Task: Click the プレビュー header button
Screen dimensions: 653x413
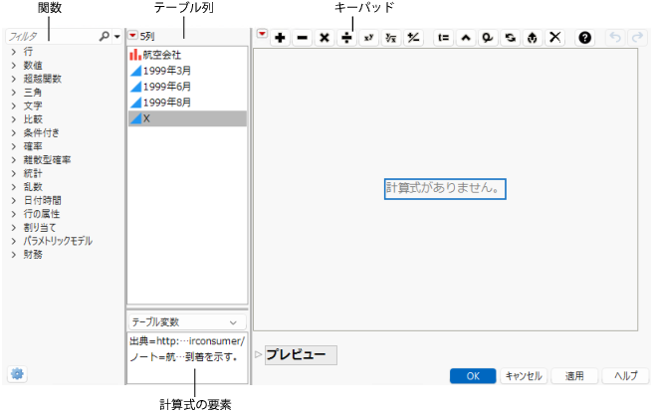Action: point(301,354)
